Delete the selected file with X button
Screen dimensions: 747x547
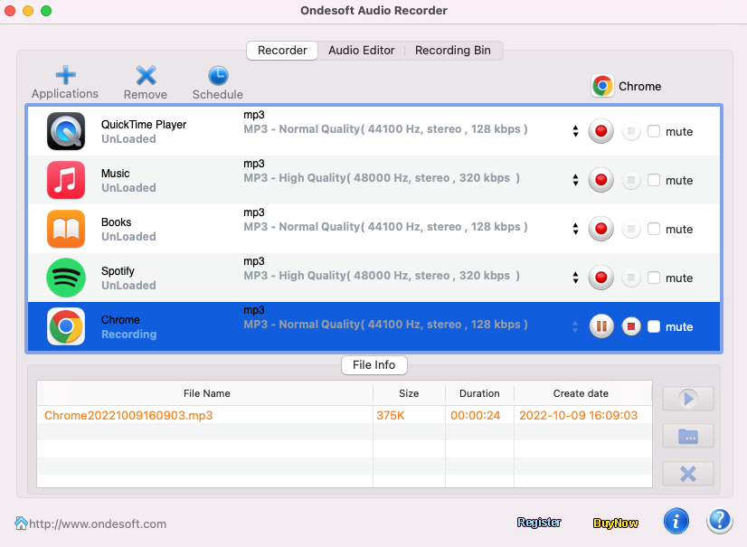688,474
